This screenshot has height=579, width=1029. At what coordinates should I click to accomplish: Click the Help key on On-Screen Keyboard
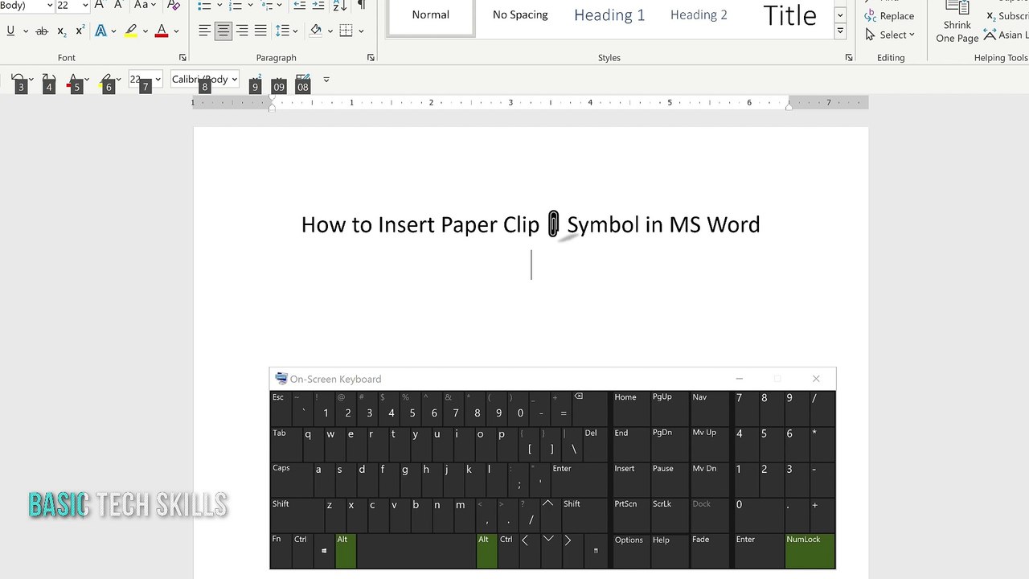(670, 551)
